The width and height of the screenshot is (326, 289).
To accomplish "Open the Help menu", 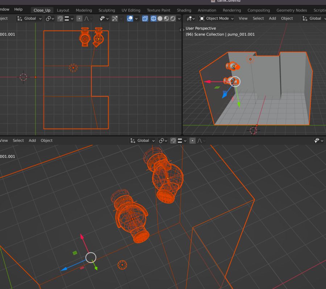I will coord(18,9).
